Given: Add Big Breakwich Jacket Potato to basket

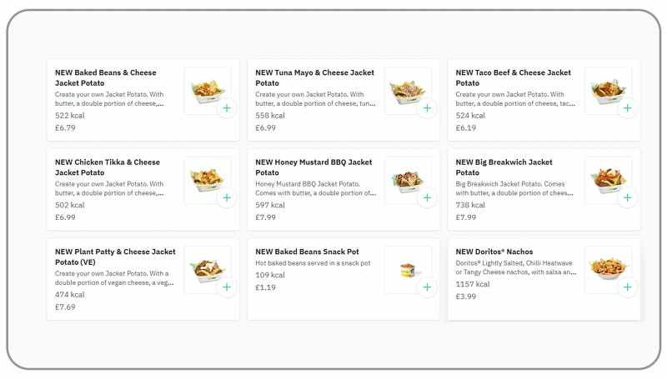Looking at the screenshot, I should coord(627,198).
